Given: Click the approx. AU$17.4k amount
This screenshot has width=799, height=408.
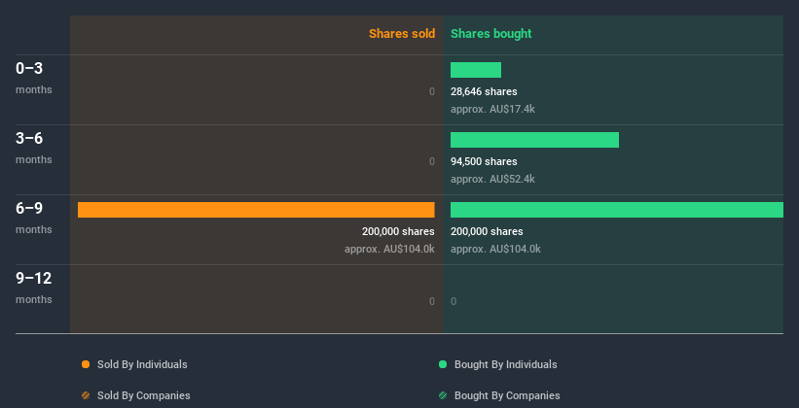Looking at the screenshot, I should point(492,109).
